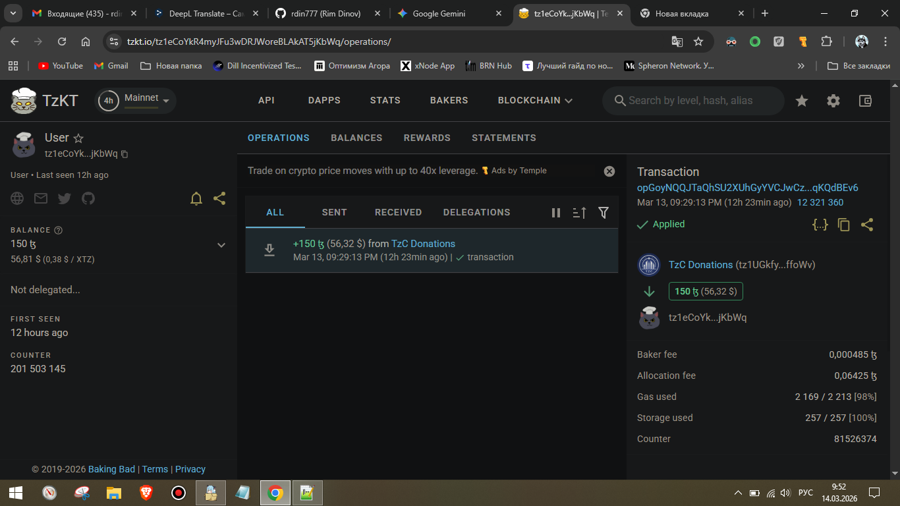Open block level 12 321 360
The height and width of the screenshot is (506, 900).
point(820,203)
